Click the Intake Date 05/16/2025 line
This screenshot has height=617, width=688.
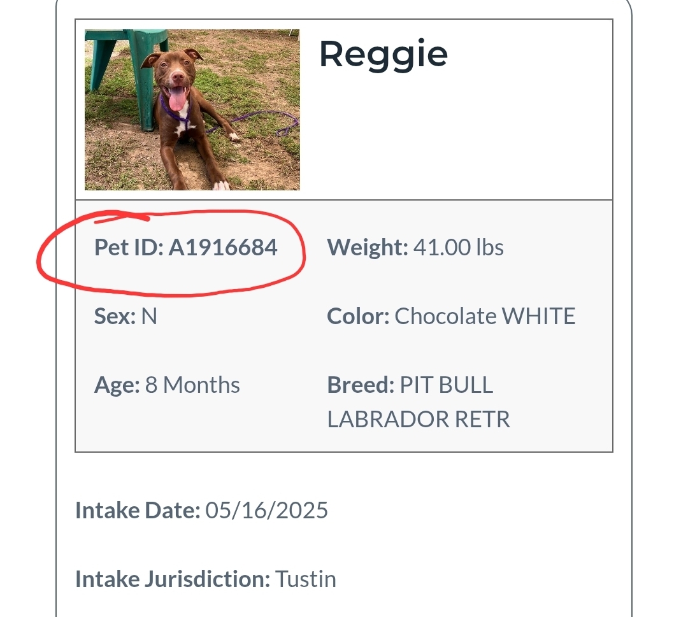tap(201, 511)
